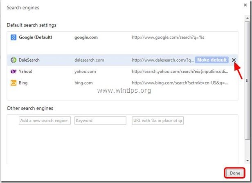Screen dimensions: 252x183
Task: Click the Done button
Action: [x=235, y=173]
